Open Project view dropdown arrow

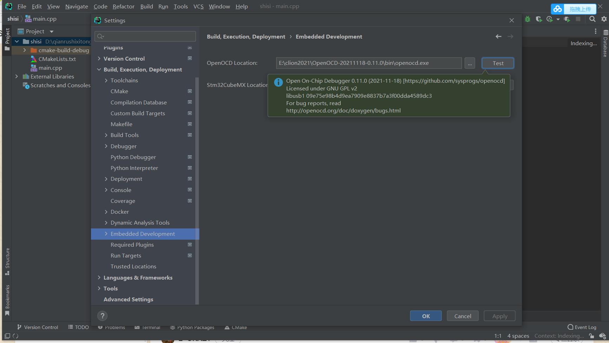(52, 32)
